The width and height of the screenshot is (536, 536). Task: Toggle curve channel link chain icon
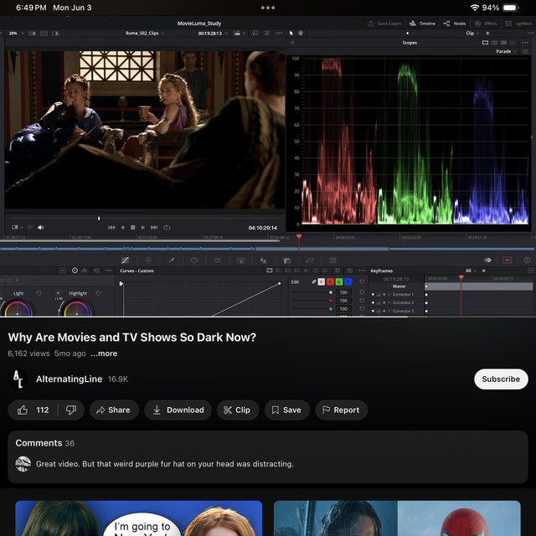tap(314, 281)
